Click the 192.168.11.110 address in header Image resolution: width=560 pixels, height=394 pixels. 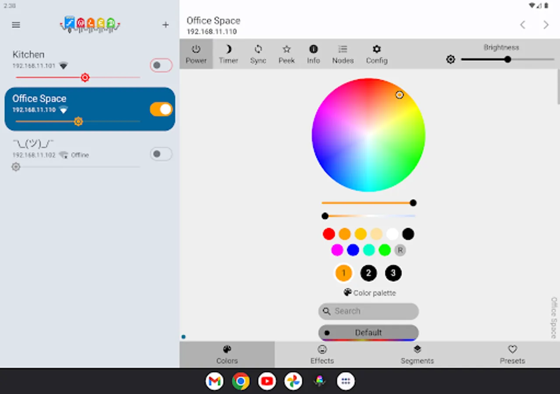coord(212,32)
